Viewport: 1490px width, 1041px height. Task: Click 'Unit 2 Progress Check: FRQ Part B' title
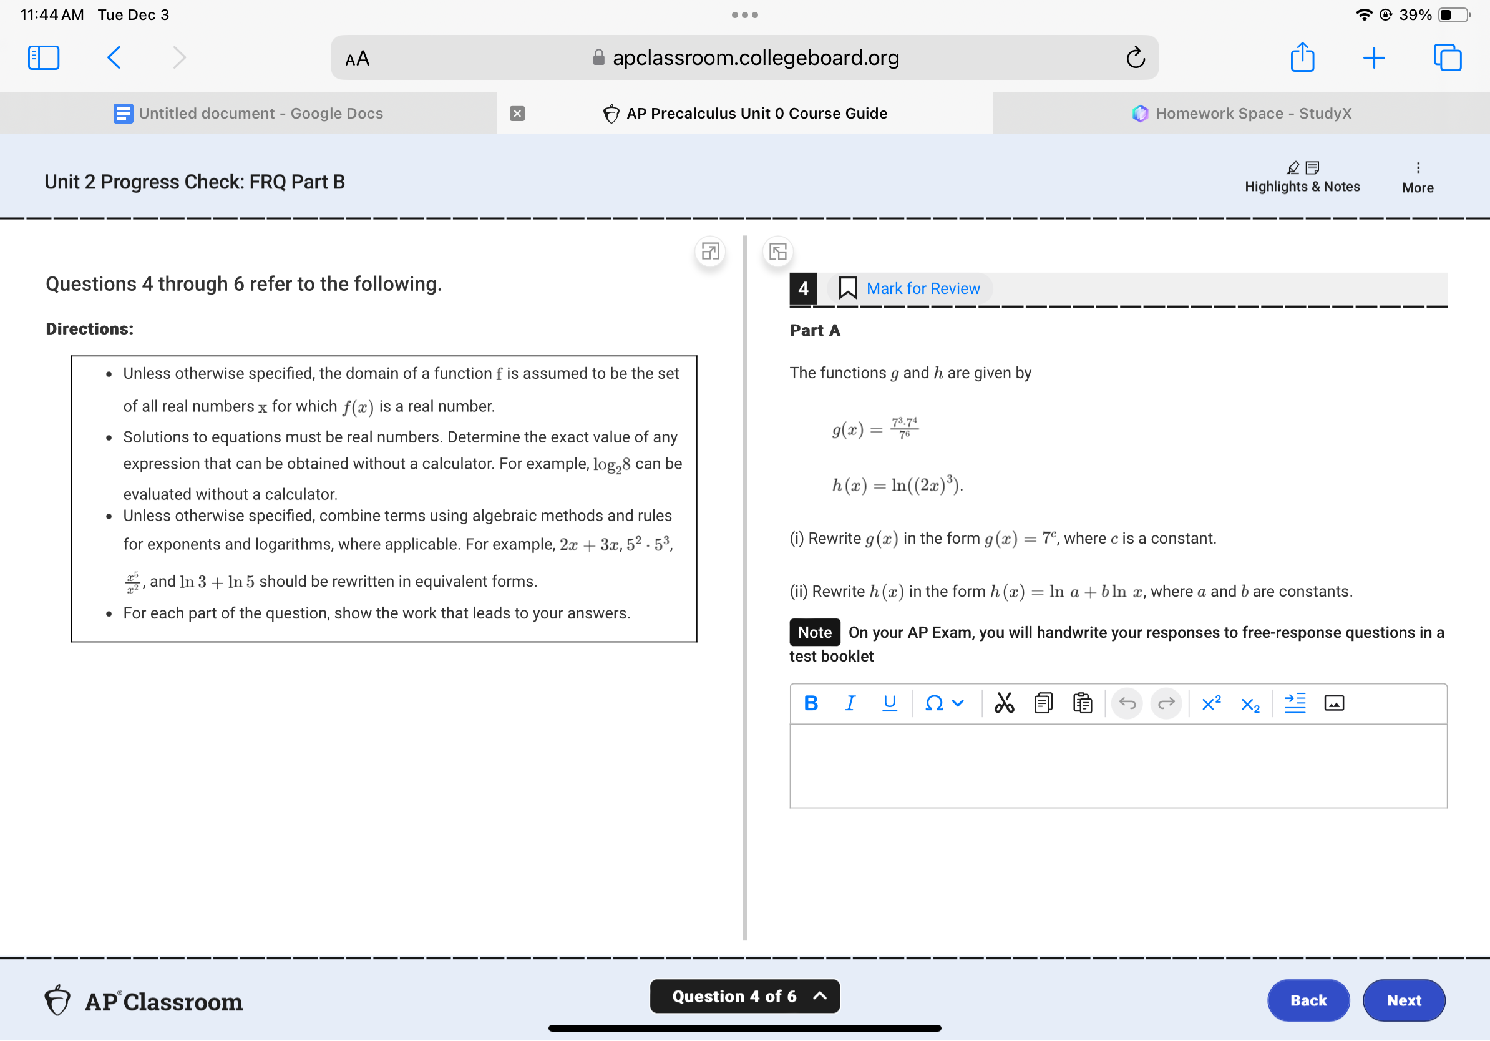[195, 182]
